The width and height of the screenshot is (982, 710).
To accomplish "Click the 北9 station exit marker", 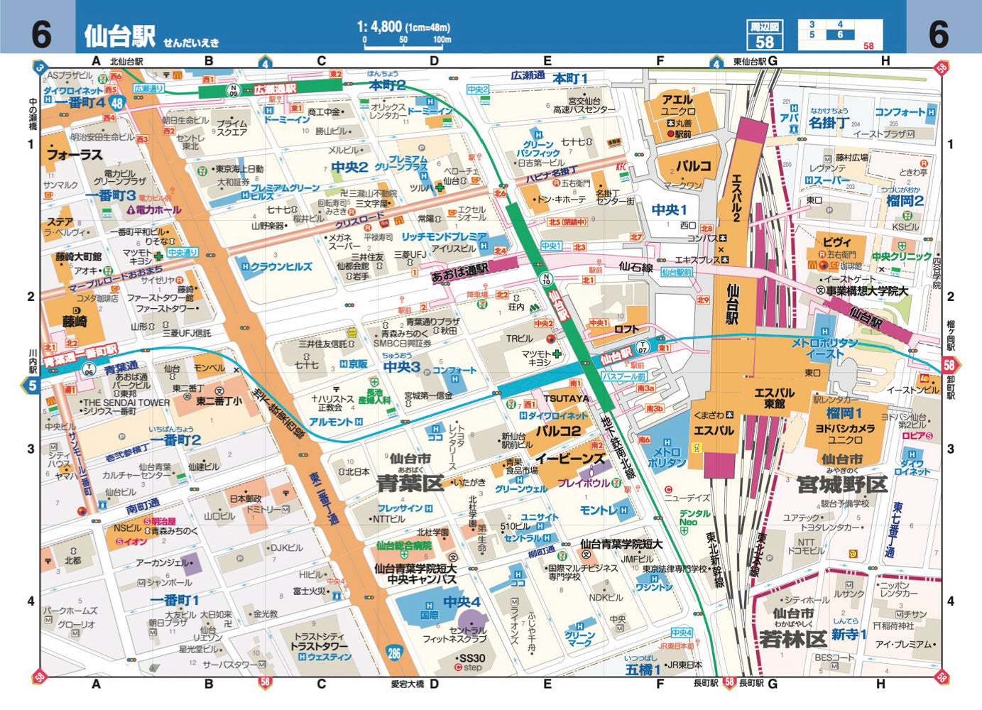I will pyautogui.click(x=702, y=300).
